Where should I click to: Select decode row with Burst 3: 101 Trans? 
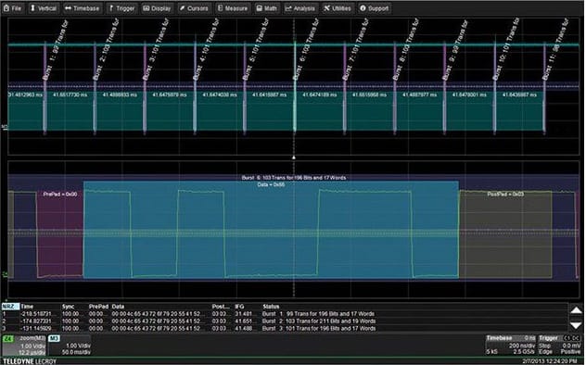(x=284, y=329)
